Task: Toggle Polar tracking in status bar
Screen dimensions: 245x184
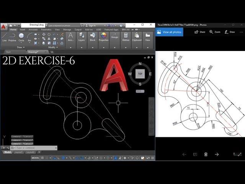Action: [63, 158]
